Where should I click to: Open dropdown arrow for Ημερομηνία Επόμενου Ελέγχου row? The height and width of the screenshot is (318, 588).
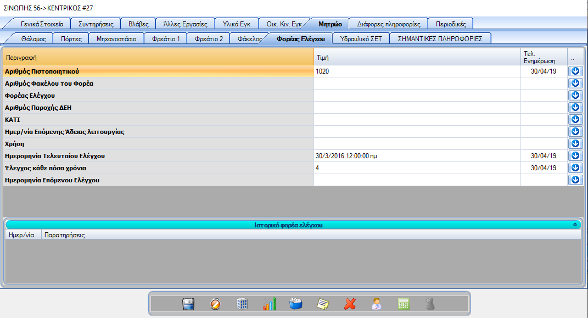coord(575,180)
